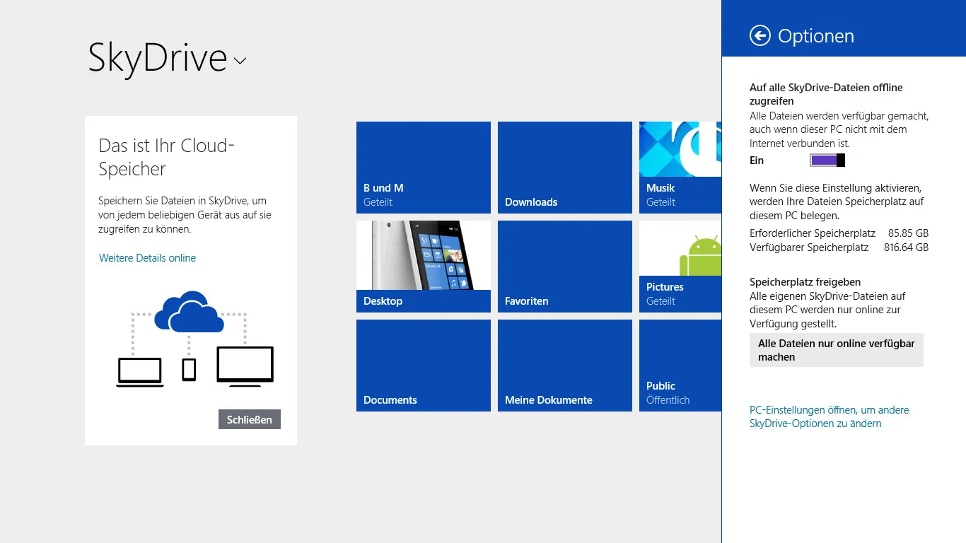Click the Verfügbarer Speicherplatz label
The height and width of the screenshot is (543, 966).
pyautogui.click(x=809, y=247)
